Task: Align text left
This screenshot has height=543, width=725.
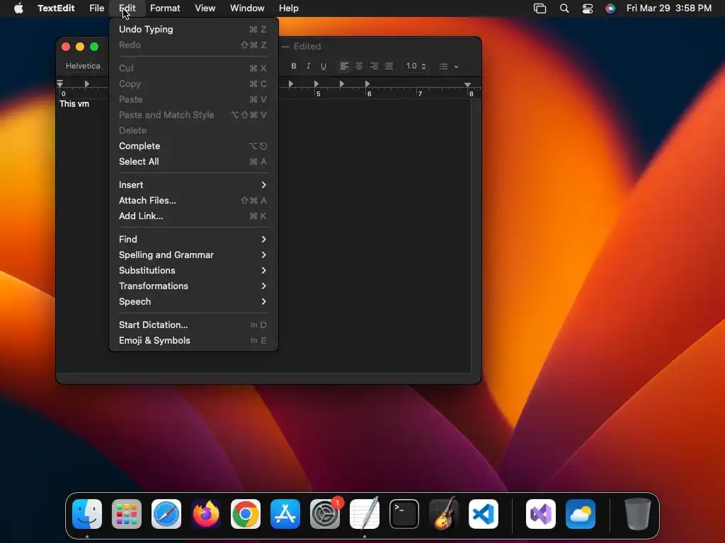Action: click(x=344, y=66)
